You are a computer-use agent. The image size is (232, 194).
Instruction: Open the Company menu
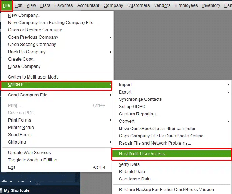coord(113,5)
